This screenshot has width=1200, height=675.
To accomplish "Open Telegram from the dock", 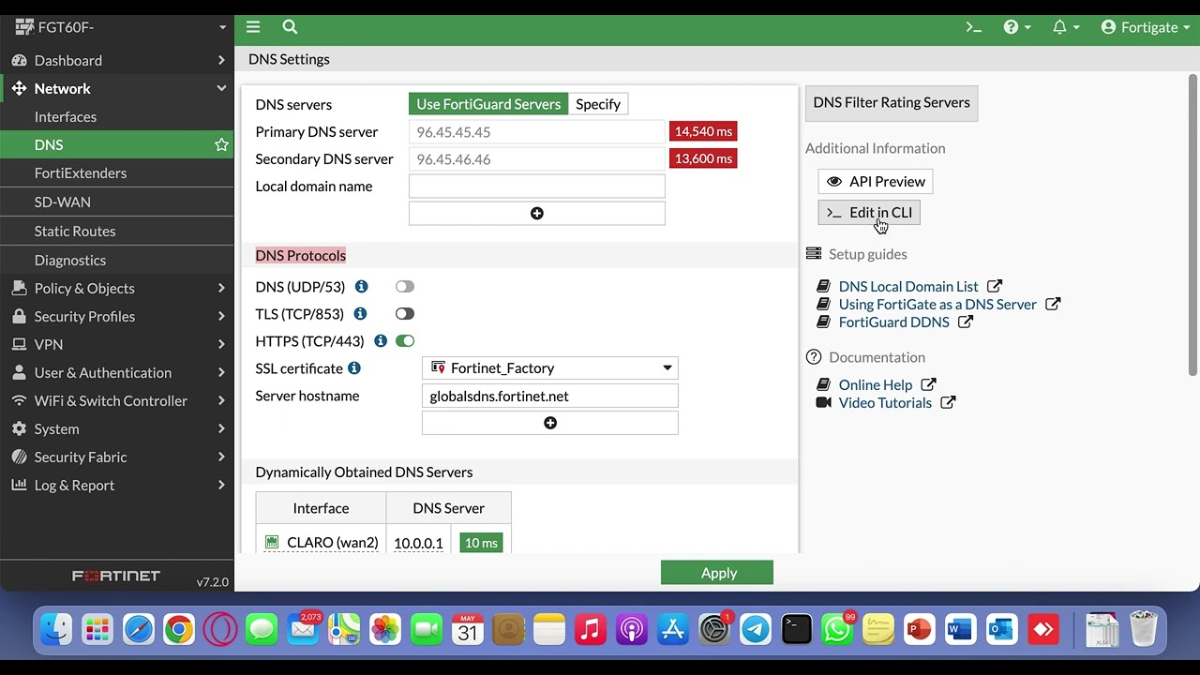I will pos(756,629).
